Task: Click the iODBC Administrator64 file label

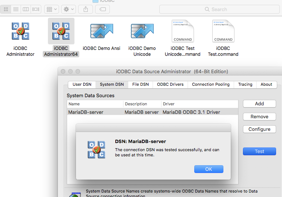Action: point(61,51)
